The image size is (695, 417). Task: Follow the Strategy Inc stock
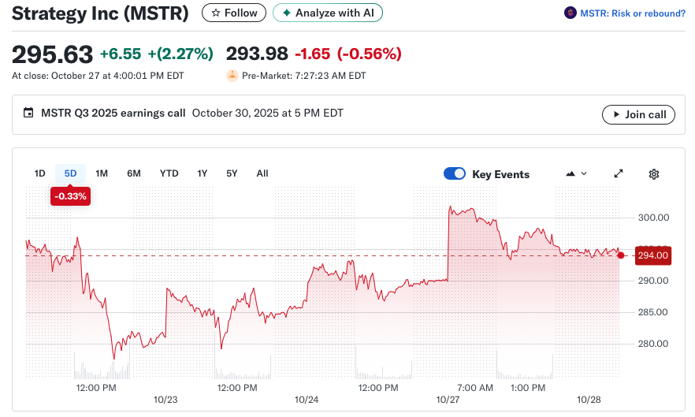click(234, 13)
